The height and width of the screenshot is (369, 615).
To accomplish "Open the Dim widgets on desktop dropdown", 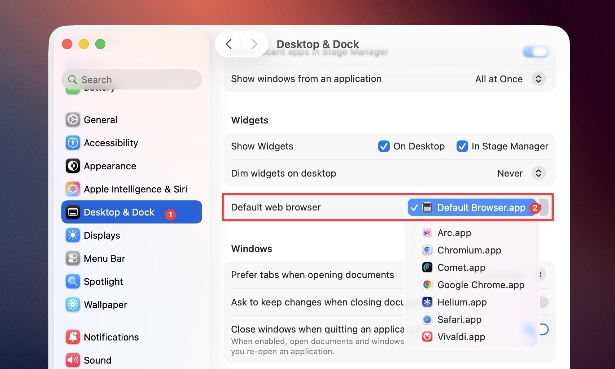I will (538, 173).
